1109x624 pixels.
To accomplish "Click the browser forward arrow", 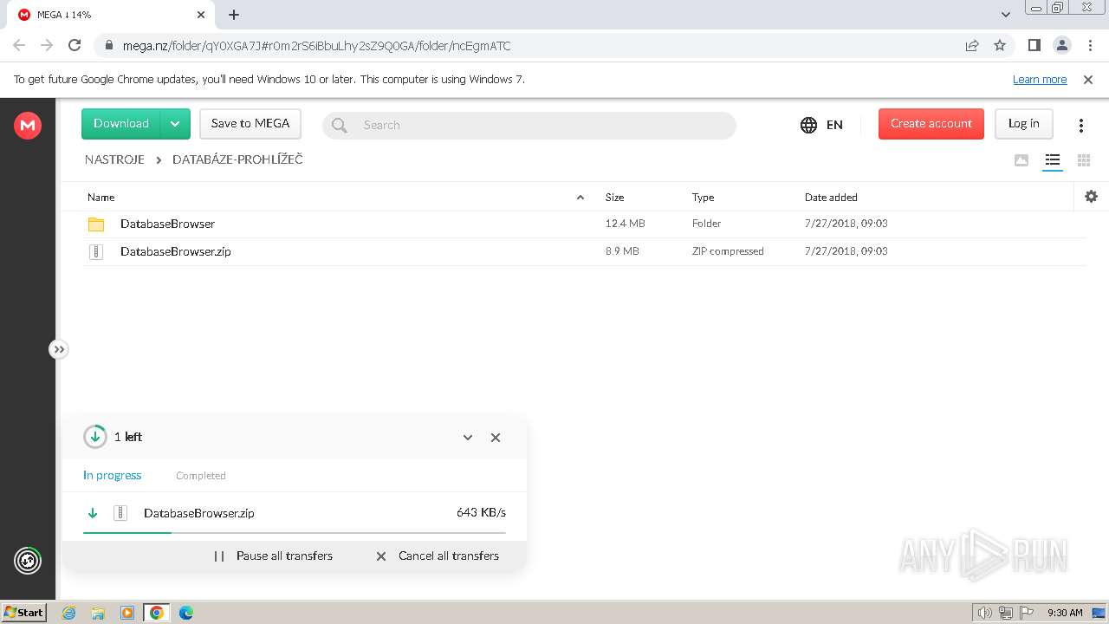I will pyautogui.click(x=47, y=45).
